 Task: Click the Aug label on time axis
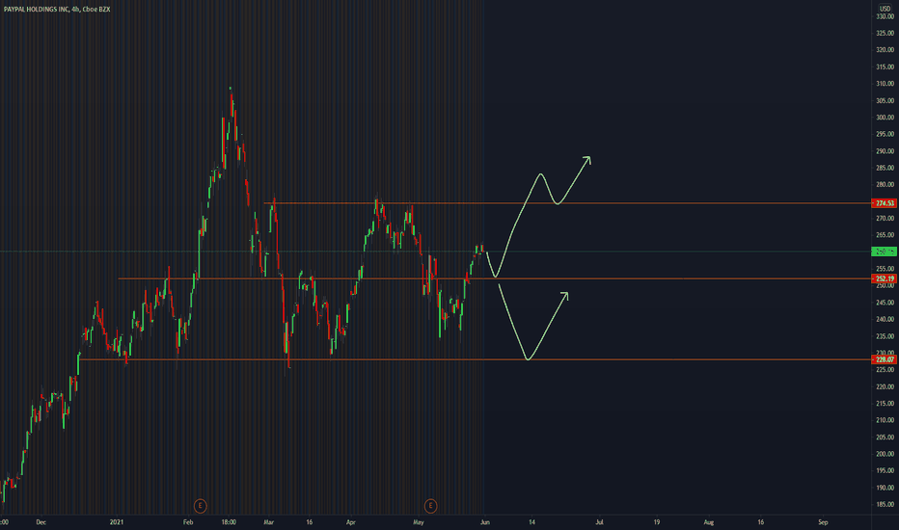click(709, 522)
